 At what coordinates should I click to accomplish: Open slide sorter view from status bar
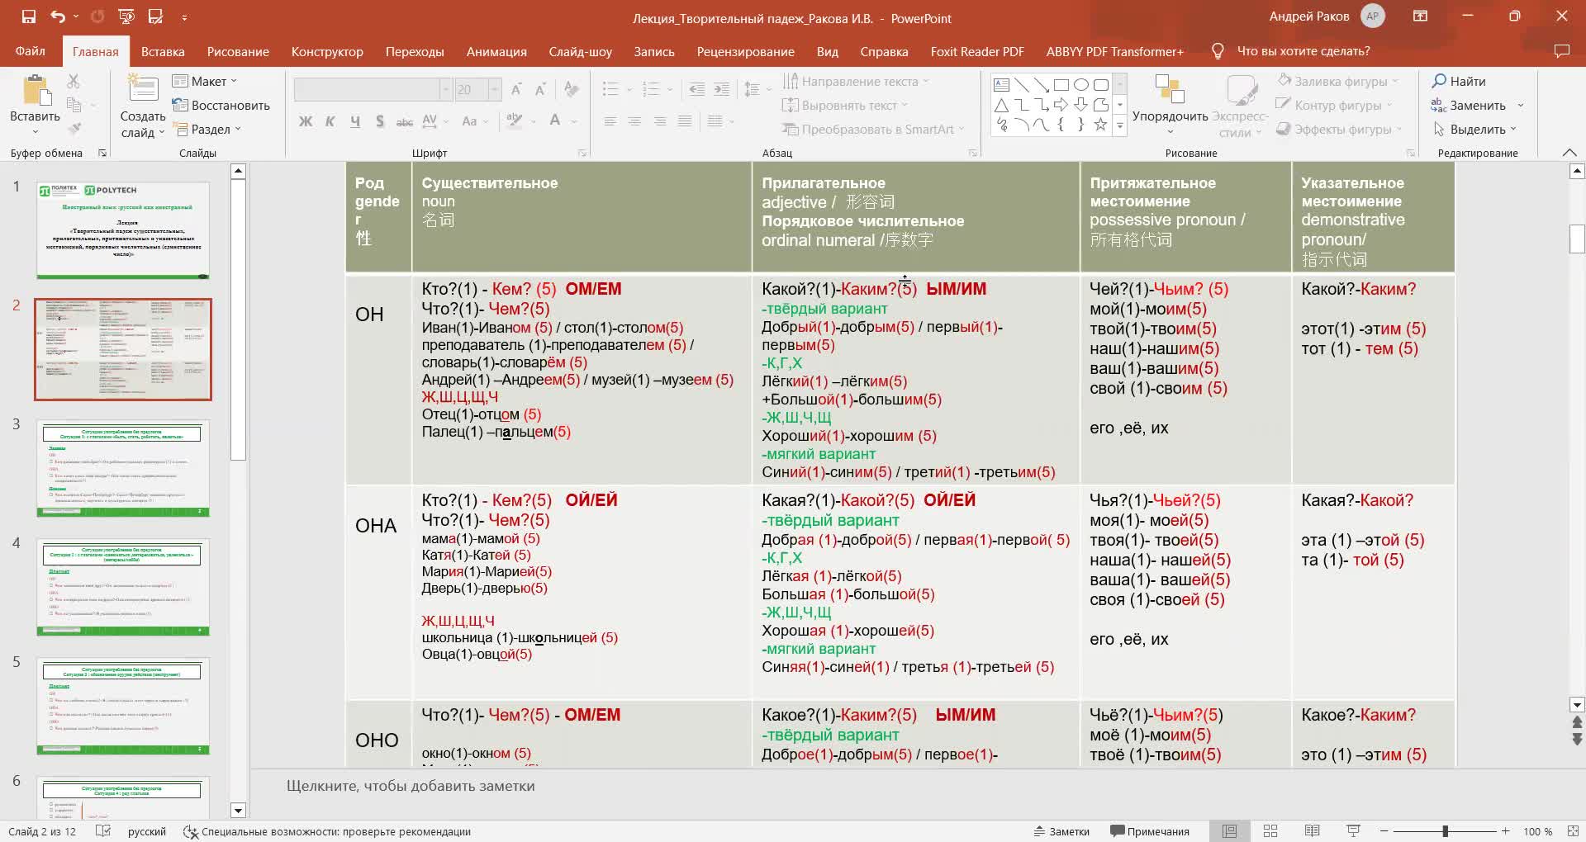point(1270,831)
